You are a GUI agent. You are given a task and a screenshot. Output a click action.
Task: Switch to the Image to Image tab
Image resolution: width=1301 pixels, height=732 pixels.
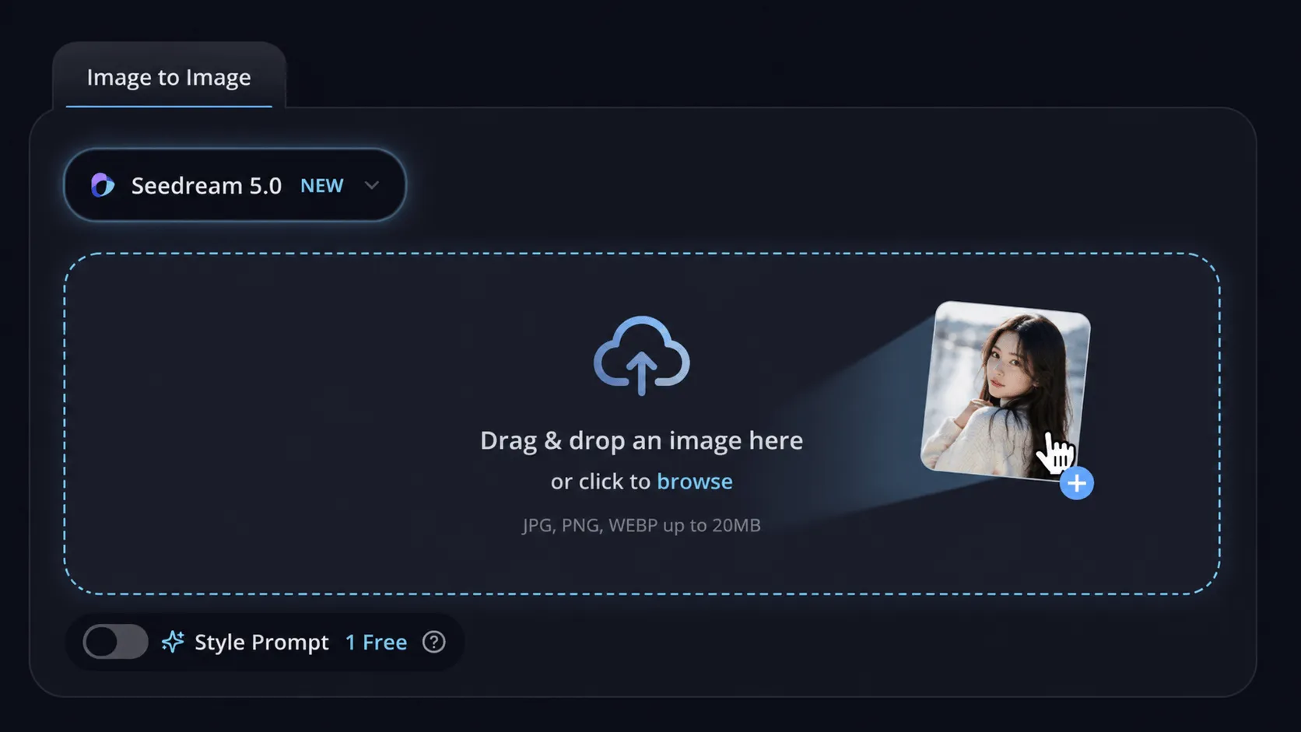(x=169, y=77)
